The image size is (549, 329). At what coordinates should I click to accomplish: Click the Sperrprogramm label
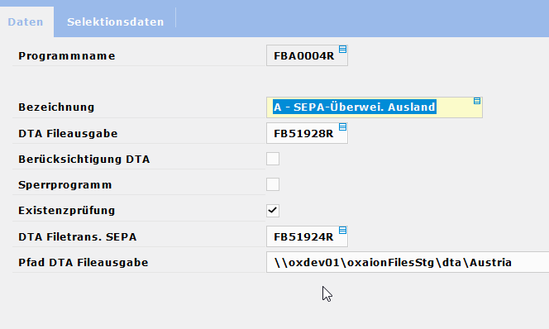coord(65,185)
